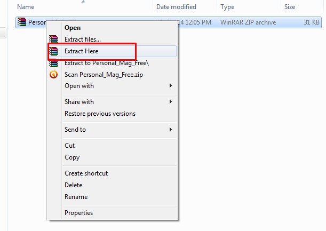Select Cut from the context menu
This screenshot has width=326, height=231.
tap(70, 146)
